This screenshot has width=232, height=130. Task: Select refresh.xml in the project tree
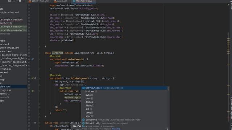6,69
